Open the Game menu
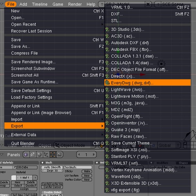This screenshot has height=196, width=196. pyautogui.click(x=58, y=4)
